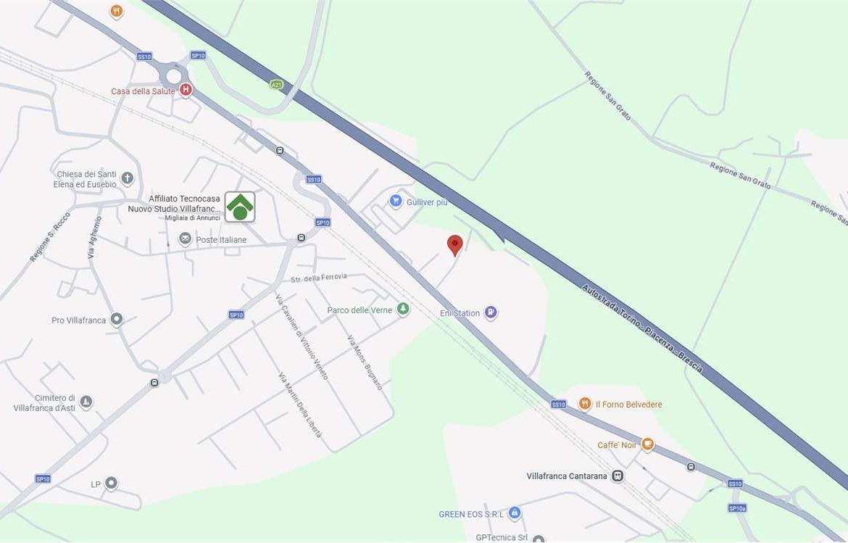The width and height of the screenshot is (848, 543).
Task: Click the red location pin marker
Action: (455, 246)
